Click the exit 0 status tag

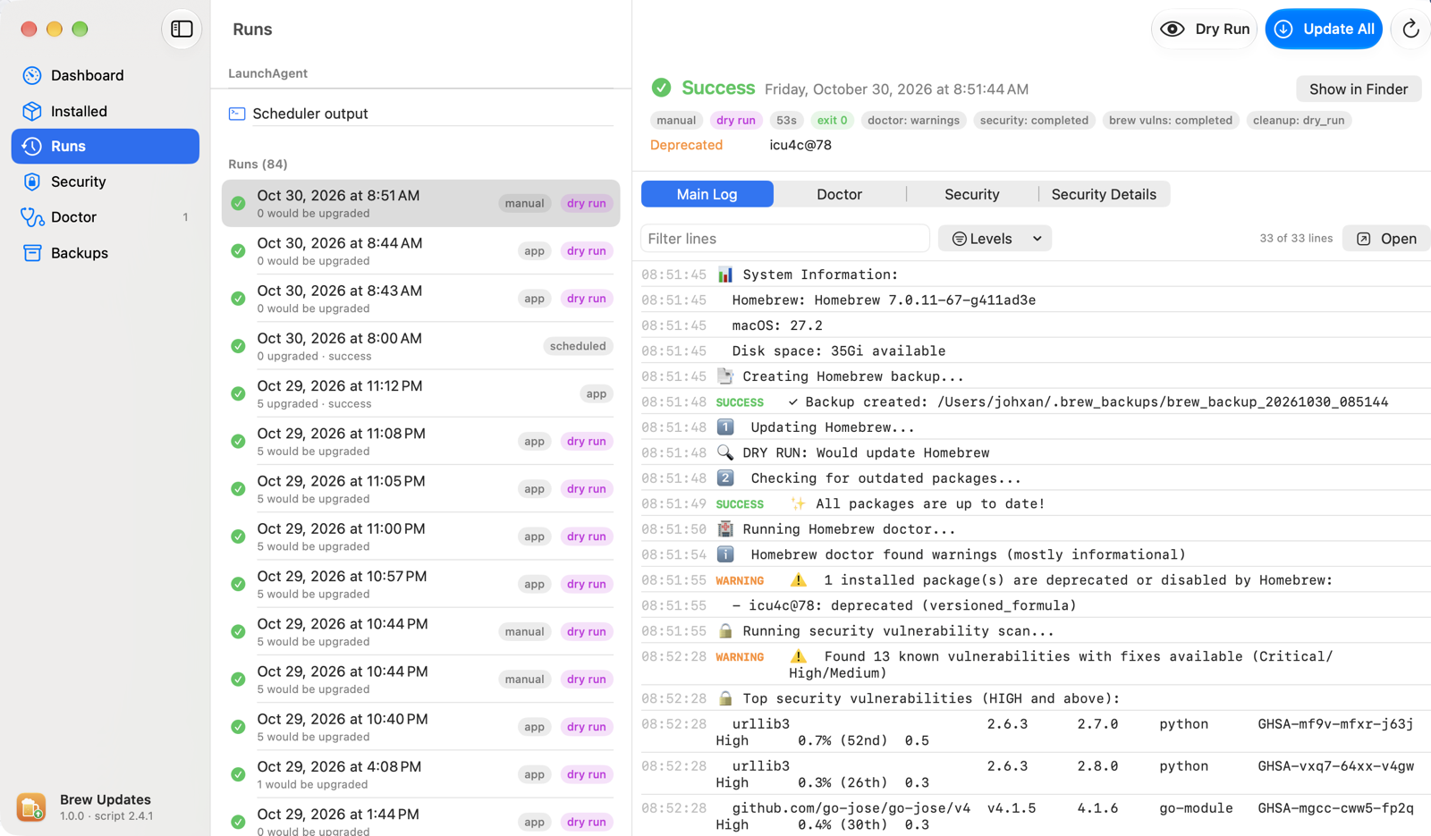tap(832, 120)
